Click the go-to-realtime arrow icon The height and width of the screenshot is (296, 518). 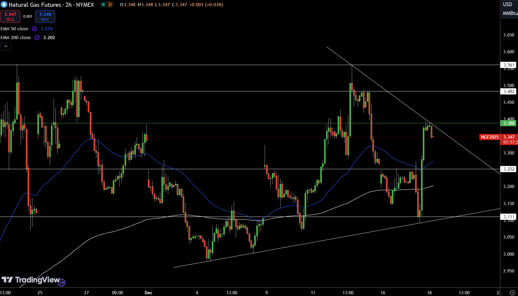pos(62,282)
